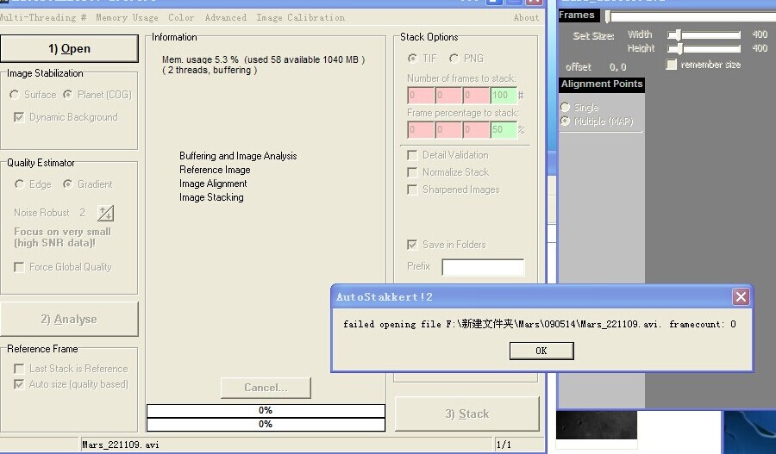Toggle Auto size (quality based) checkbox
Screen dimensions: 776x454
click(x=19, y=384)
